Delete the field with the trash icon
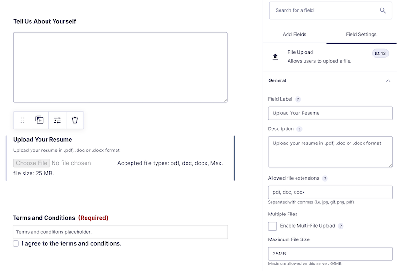This screenshot has width=397, height=271. pos(75,120)
